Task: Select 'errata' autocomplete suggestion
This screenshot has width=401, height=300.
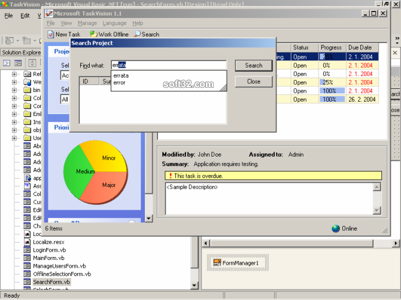Action: [x=169, y=75]
